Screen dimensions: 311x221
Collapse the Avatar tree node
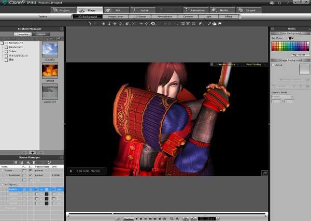[3, 170]
